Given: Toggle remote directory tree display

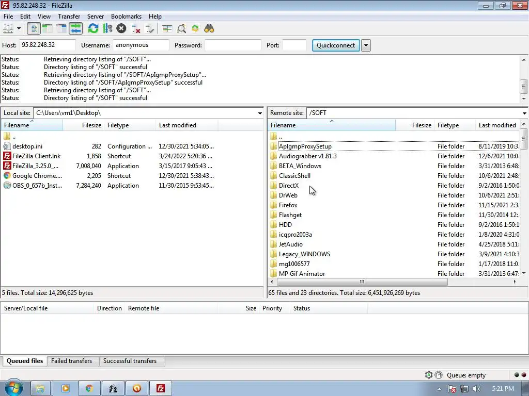Looking at the screenshot, I should click(x=61, y=29).
